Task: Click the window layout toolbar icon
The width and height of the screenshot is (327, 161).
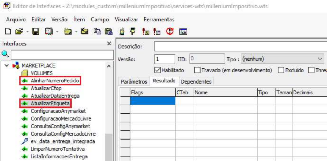Action: pyautogui.click(x=183, y=32)
